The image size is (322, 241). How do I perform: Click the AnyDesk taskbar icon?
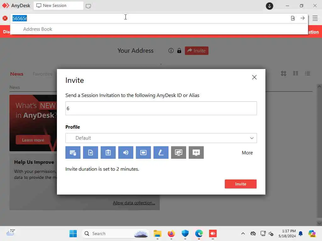[x=213, y=233]
